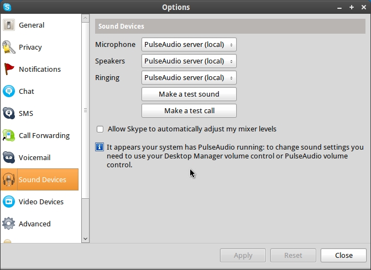Open the Speakers device dropdown
The height and width of the screenshot is (270, 371).
(x=189, y=61)
